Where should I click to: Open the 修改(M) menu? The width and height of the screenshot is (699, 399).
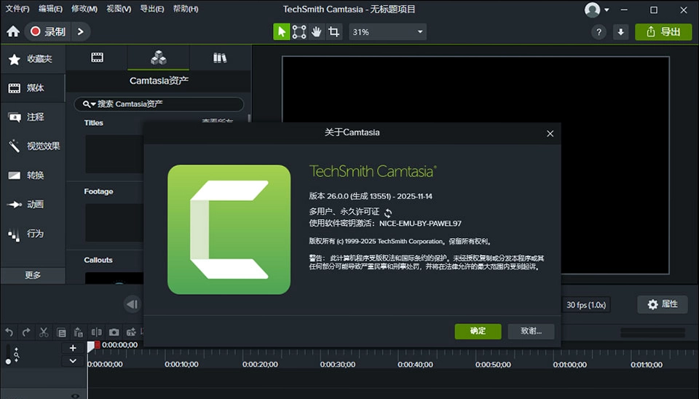click(x=84, y=9)
